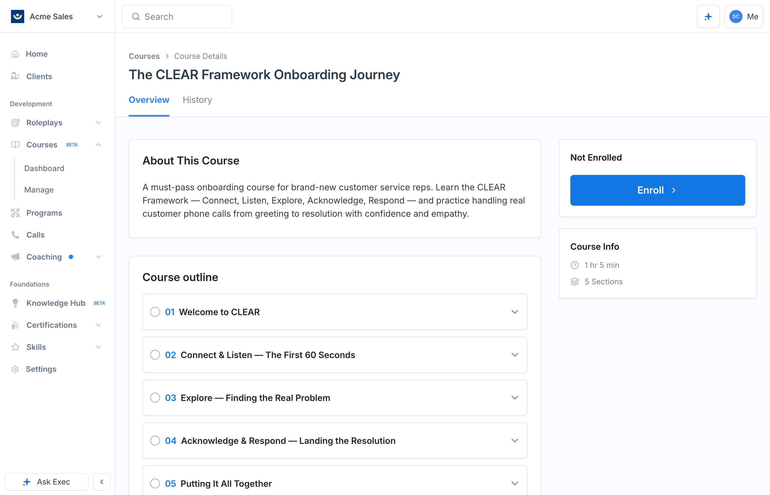Open Manage under Courses

pyautogui.click(x=39, y=190)
